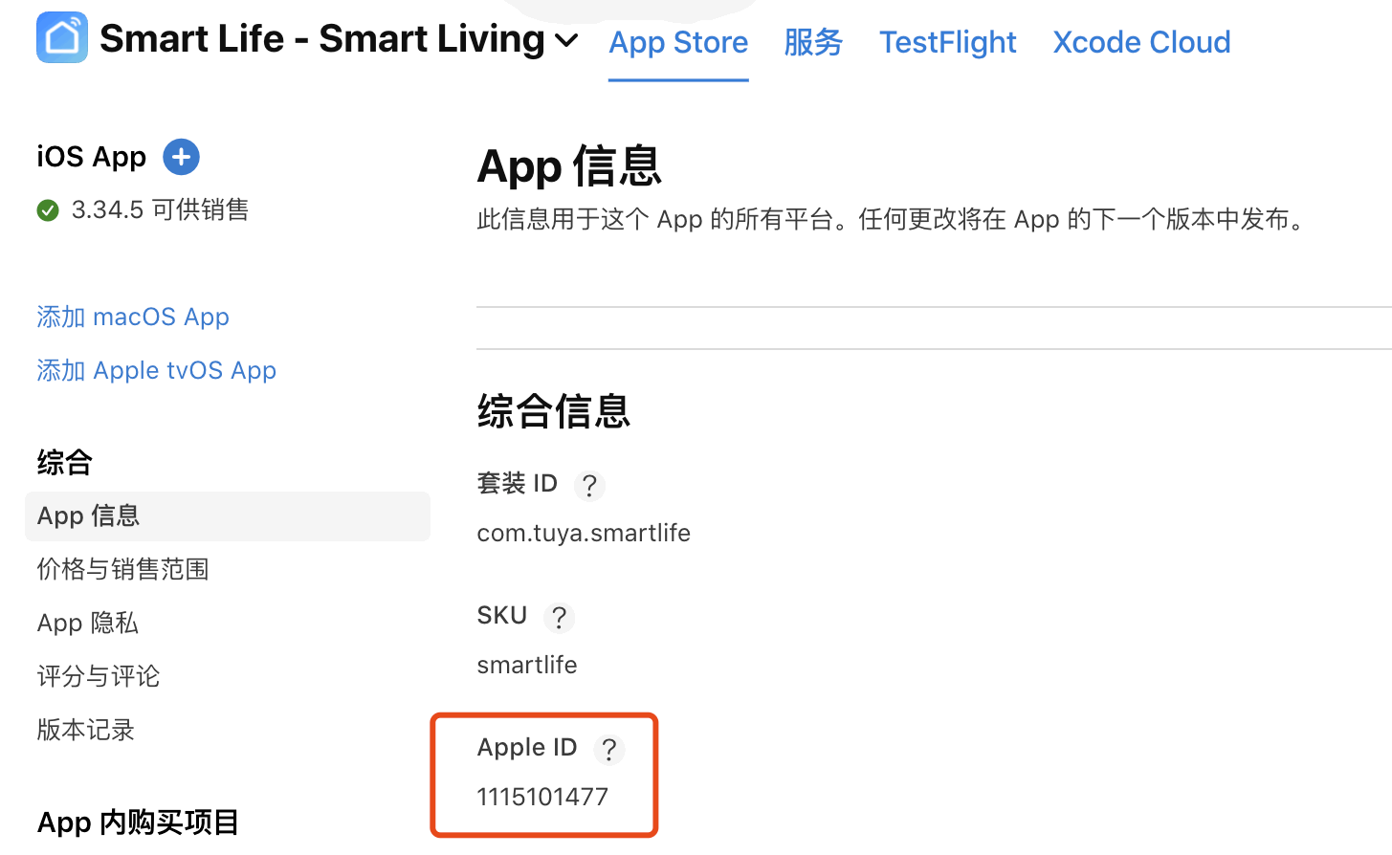Click the 添加 Apple tvOS App link

point(157,370)
